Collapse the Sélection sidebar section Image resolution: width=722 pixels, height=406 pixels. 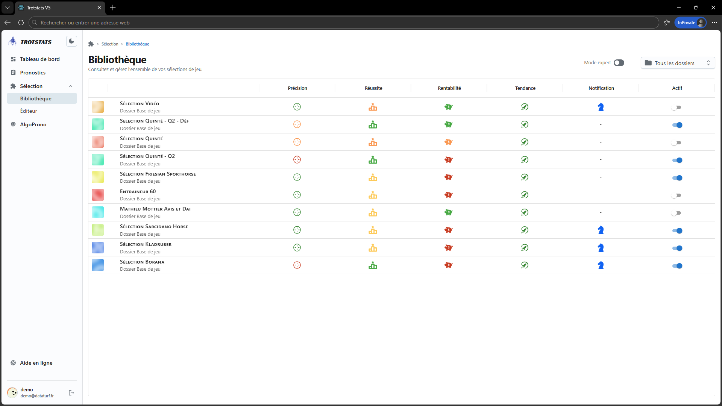(70, 86)
